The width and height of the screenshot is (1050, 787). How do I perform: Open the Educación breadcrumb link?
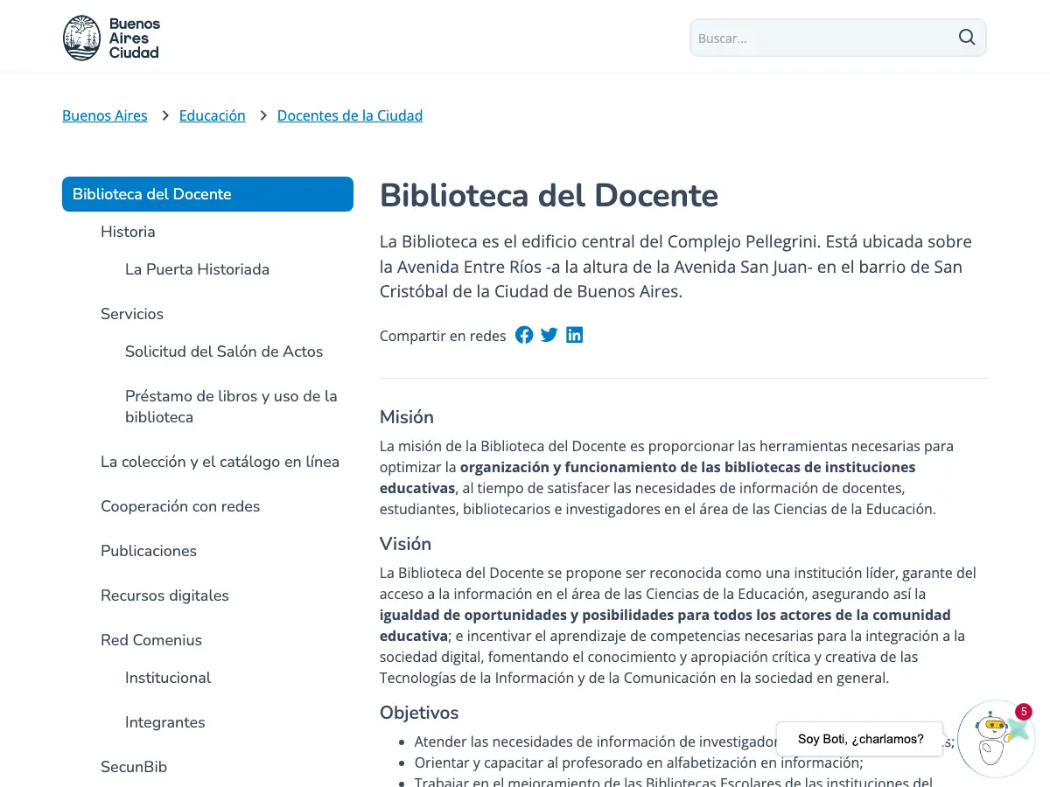(x=213, y=115)
